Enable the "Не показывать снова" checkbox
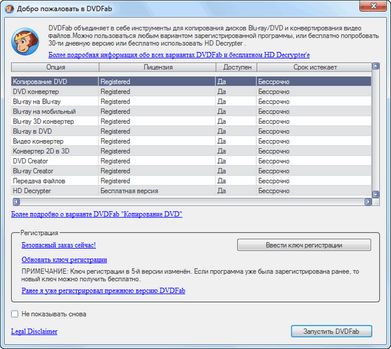The width and height of the screenshot is (391, 349). click(15, 314)
